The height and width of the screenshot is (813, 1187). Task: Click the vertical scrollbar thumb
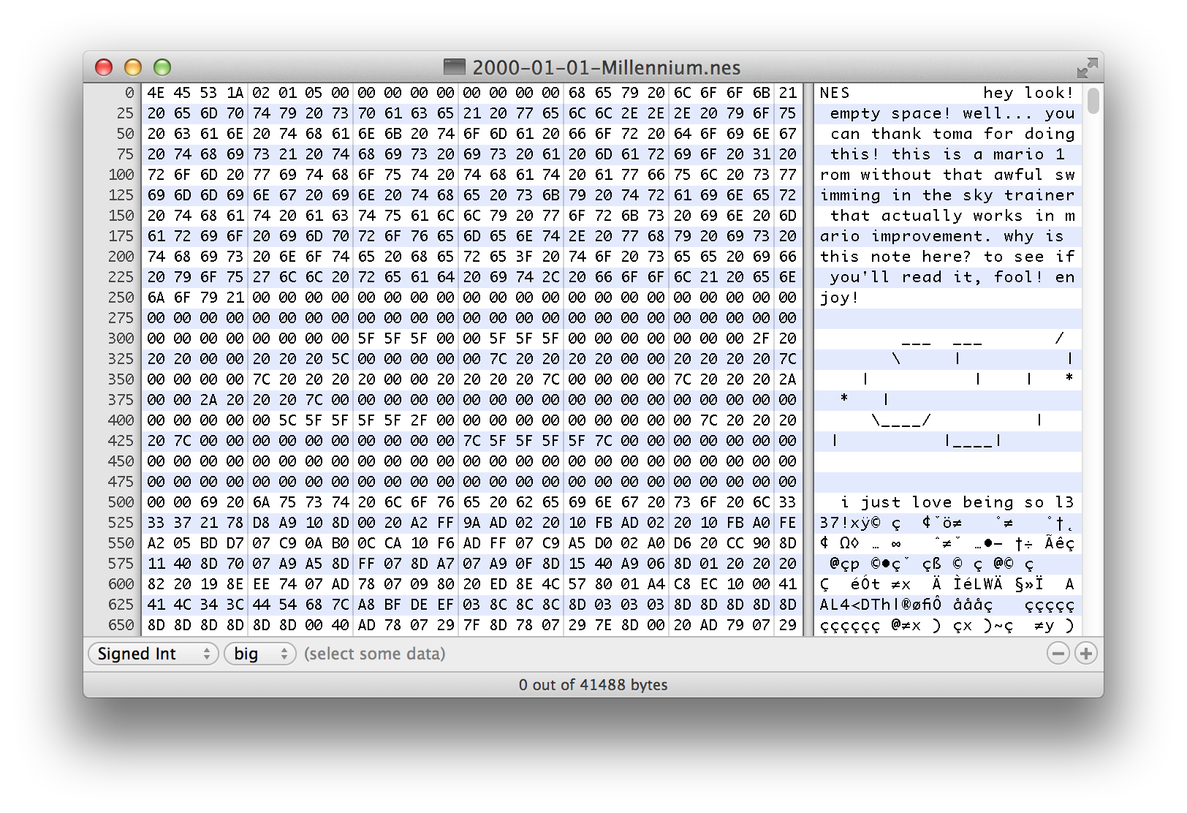pyautogui.click(x=1093, y=100)
